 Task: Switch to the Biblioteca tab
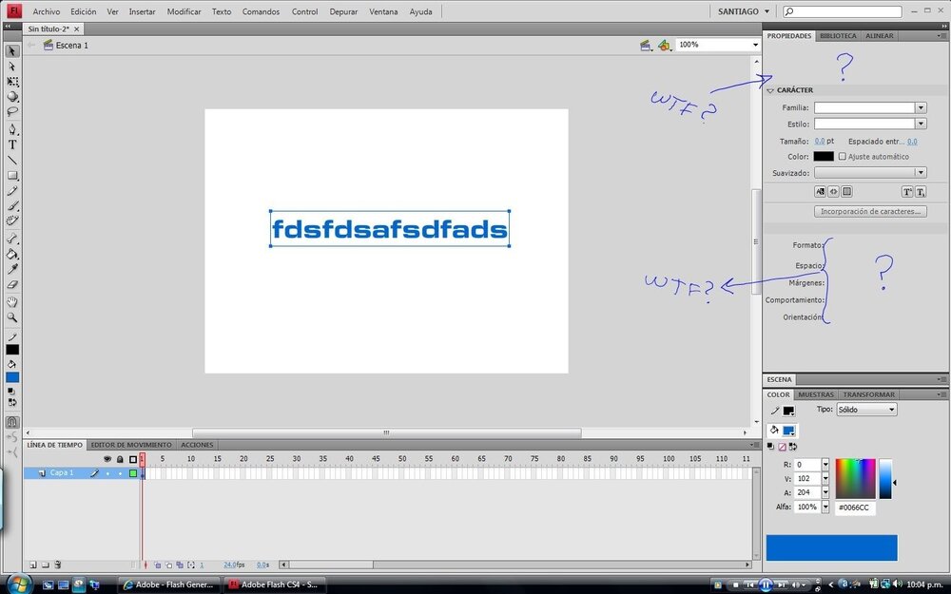[x=838, y=36]
